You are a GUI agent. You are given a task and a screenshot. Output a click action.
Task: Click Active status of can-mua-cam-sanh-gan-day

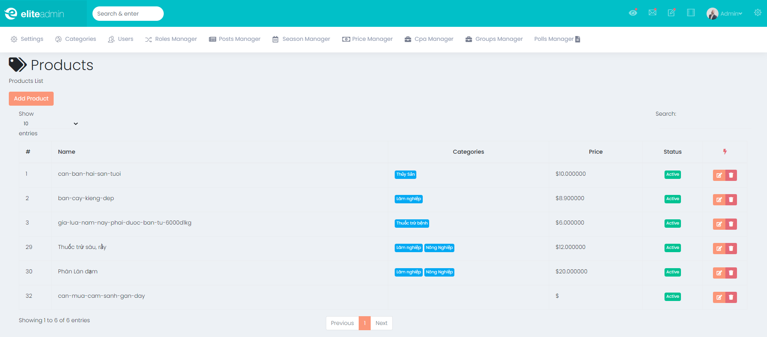point(673,297)
